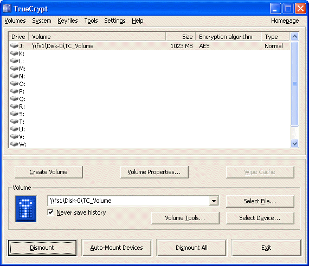Click the Dismount button
Image resolution: width=309 pixels, height=266 pixels.
(42, 248)
